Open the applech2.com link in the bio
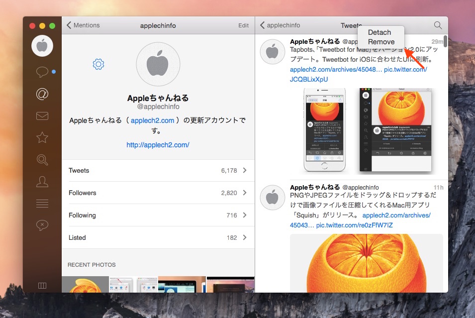Image resolution: width=475 pixels, height=318 pixels. click(x=152, y=120)
